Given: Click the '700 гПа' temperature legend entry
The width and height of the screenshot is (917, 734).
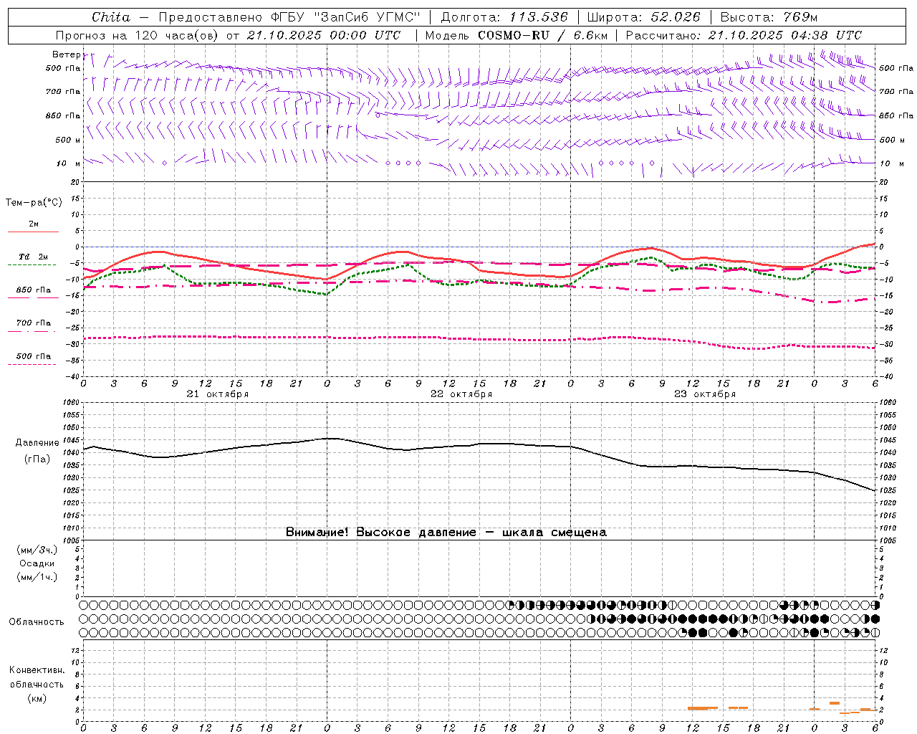Looking at the screenshot, I should (x=34, y=323).
